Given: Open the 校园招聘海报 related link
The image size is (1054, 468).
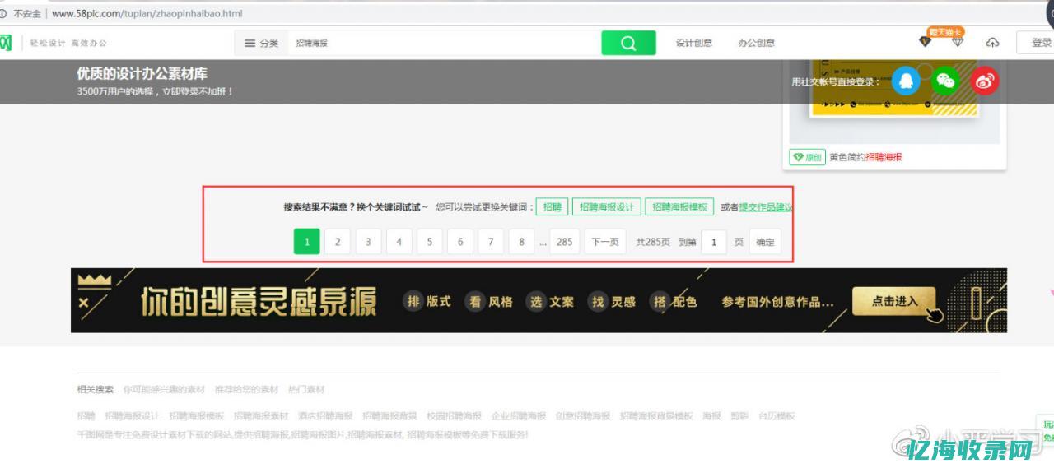Looking at the screenshot, I should pos(454,416).
